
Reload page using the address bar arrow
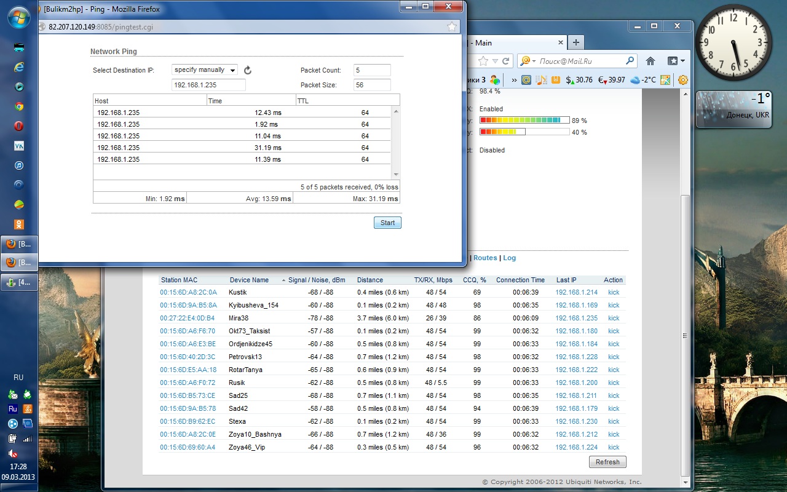506,61
